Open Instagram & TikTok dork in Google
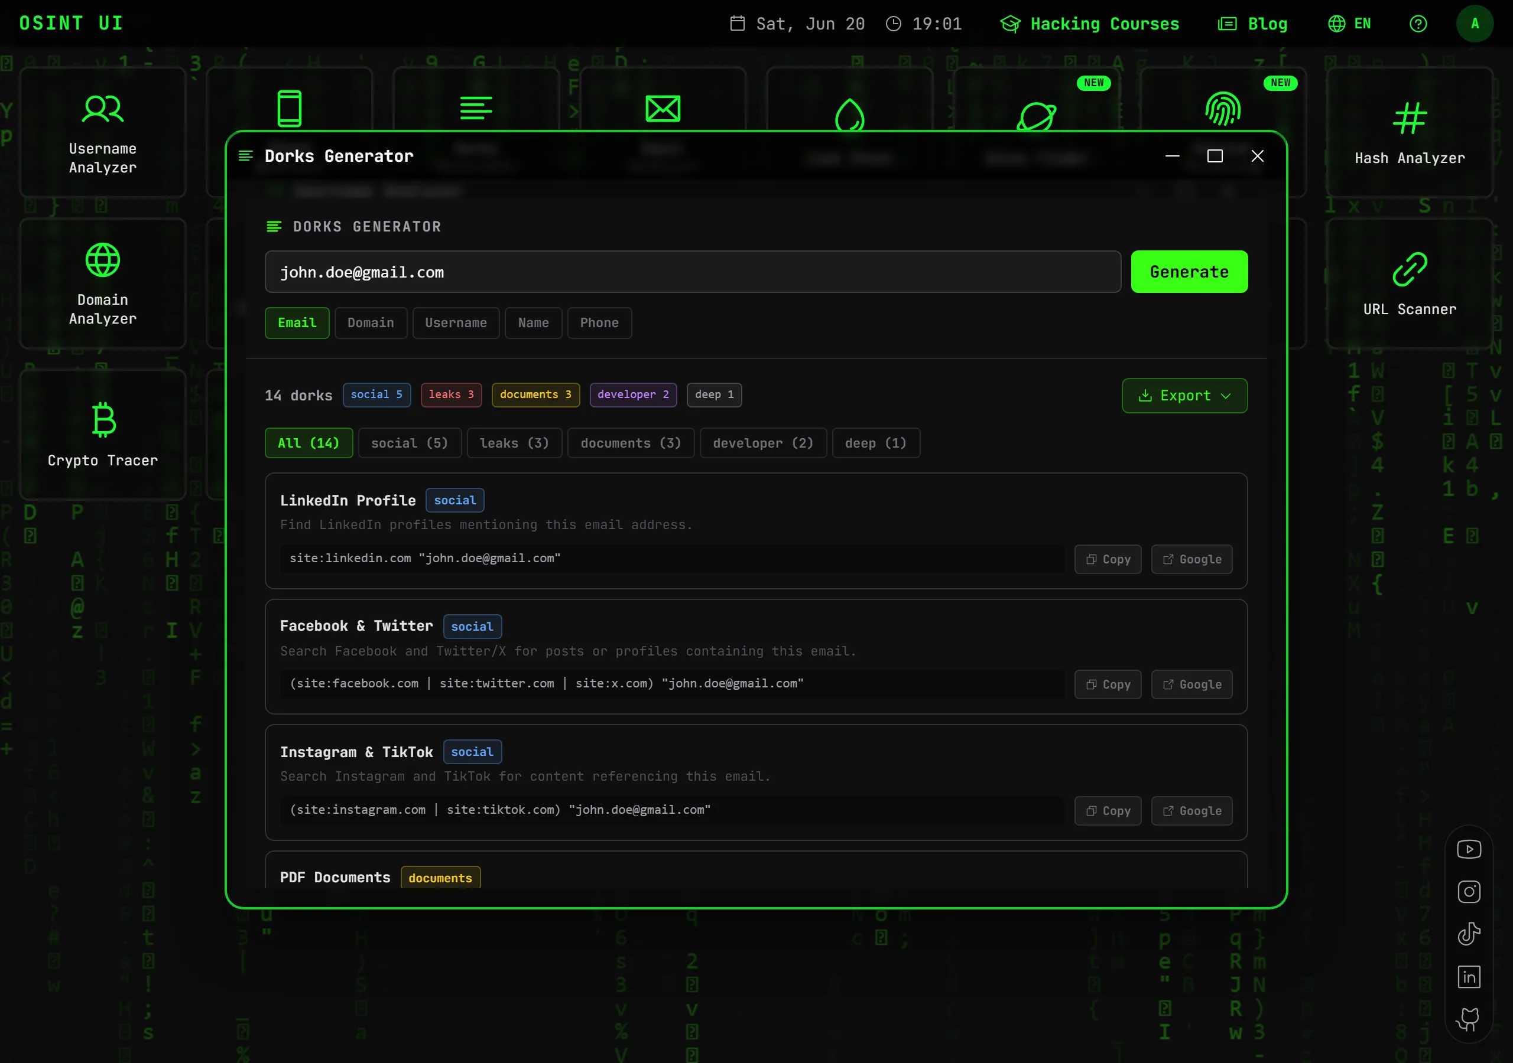The width and height of the screenshot is (1513, 1063). point(1191,811)
